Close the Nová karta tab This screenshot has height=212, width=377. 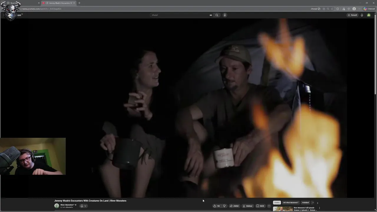(x=39, y=3)
